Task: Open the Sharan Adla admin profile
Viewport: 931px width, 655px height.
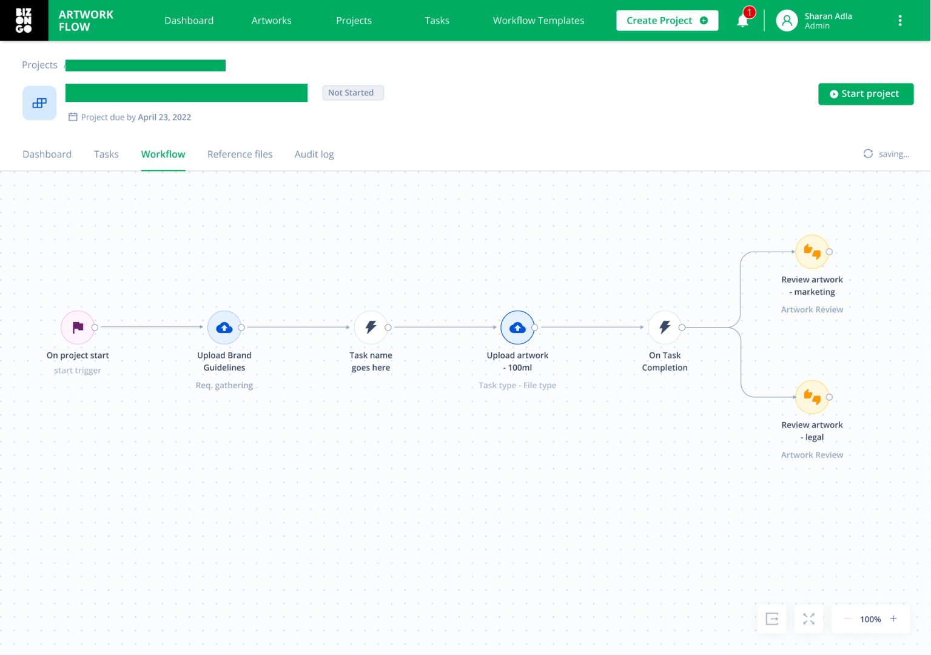Action: (815, 20)
